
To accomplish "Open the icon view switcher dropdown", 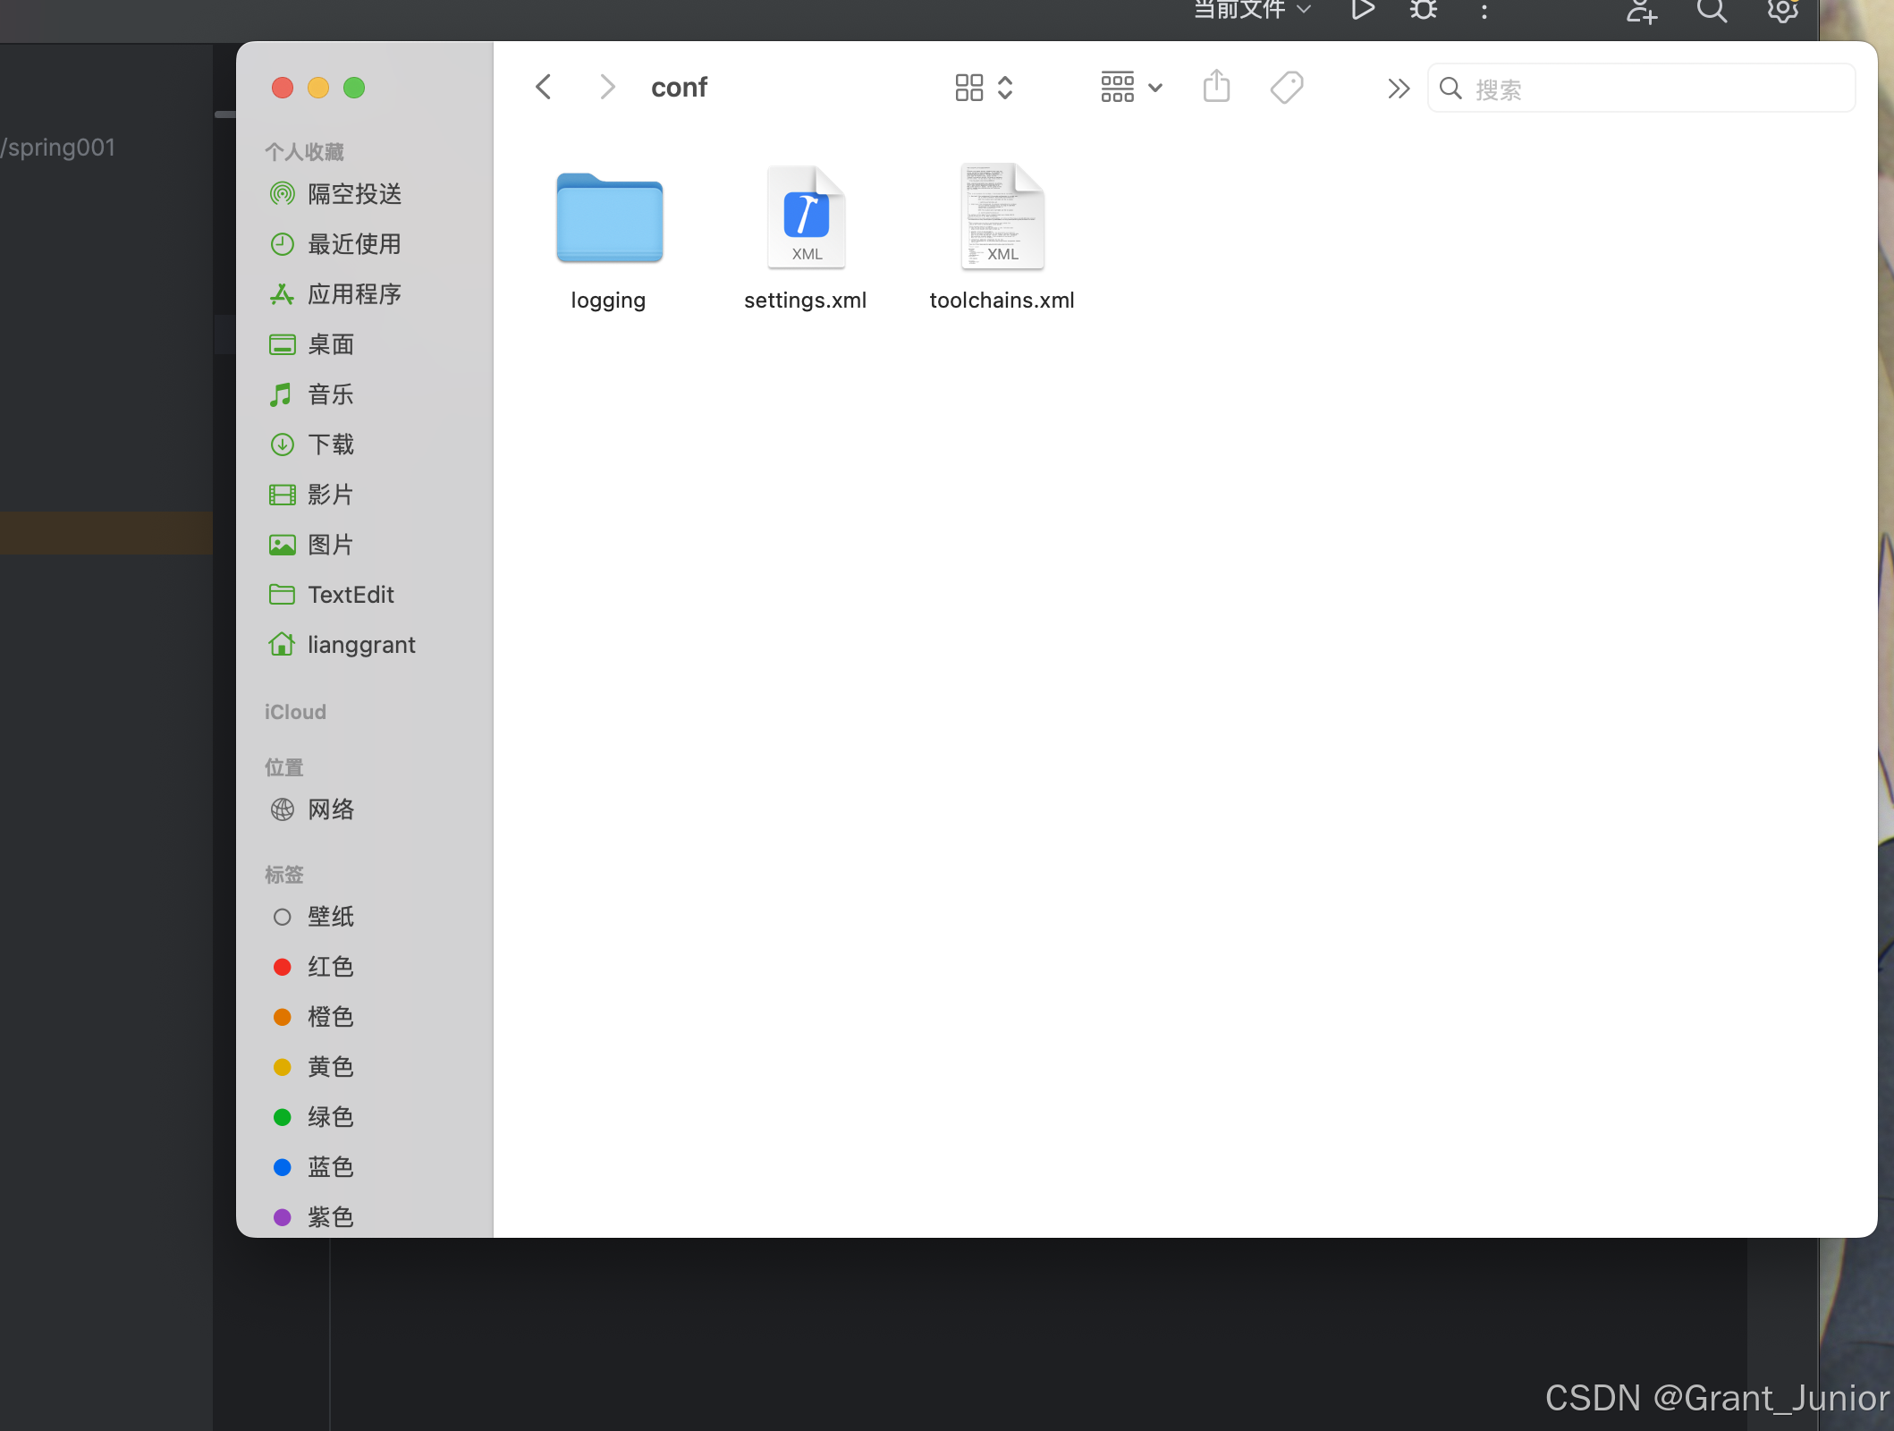I will pos(984,88).
